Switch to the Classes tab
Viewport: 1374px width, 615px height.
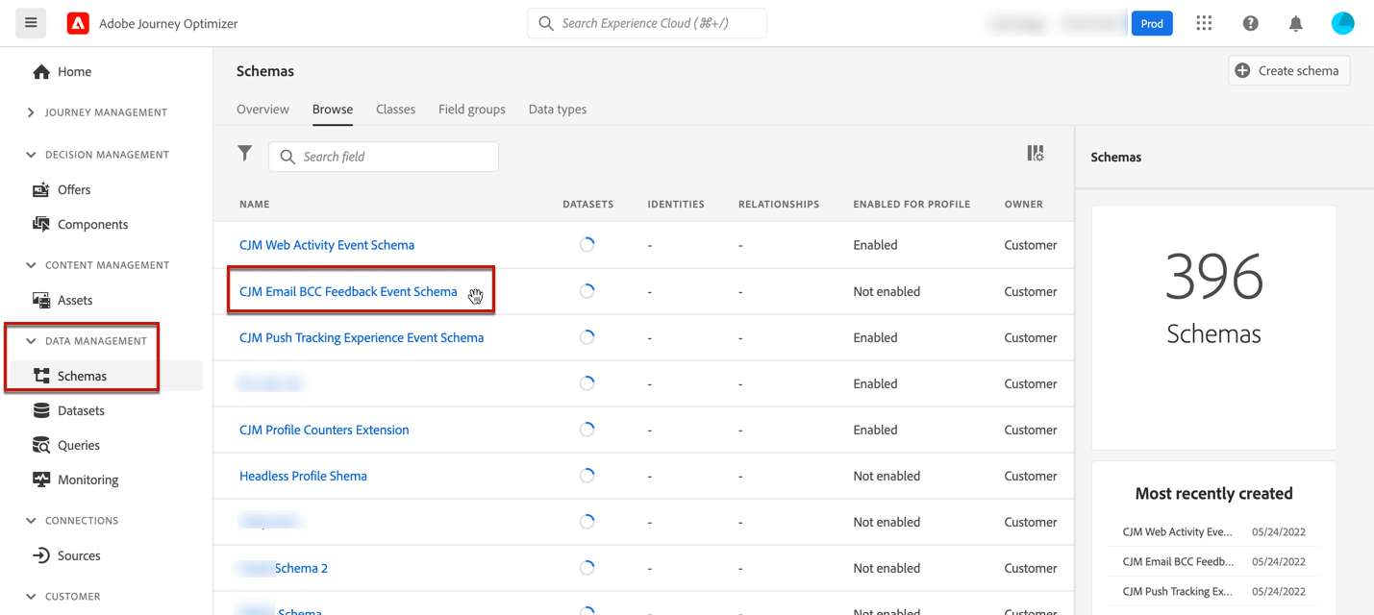click(395, 110)
